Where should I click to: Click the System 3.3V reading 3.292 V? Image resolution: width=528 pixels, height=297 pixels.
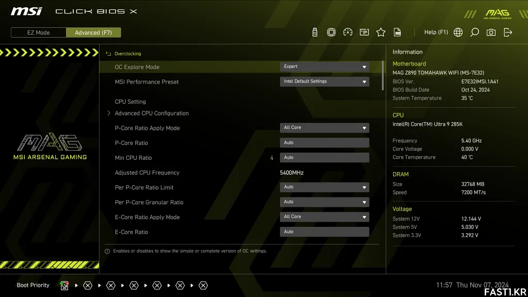(470, 235)
